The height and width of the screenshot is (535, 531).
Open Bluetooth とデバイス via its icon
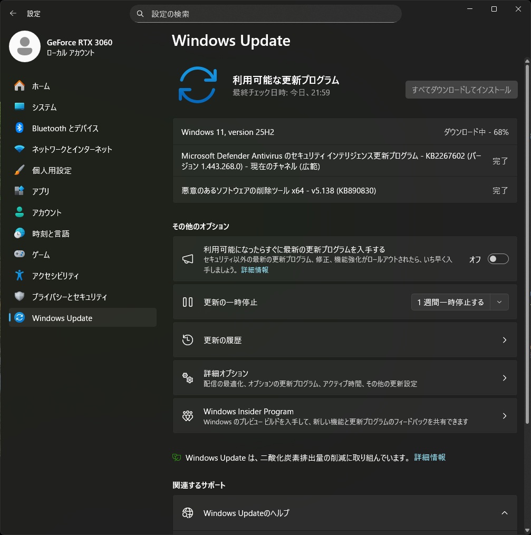20,128
